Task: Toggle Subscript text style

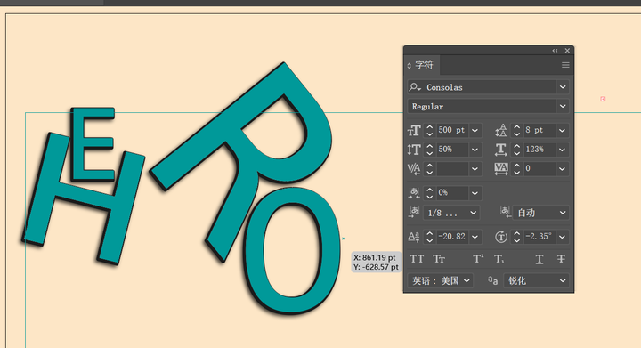Action: coord(499,259)
